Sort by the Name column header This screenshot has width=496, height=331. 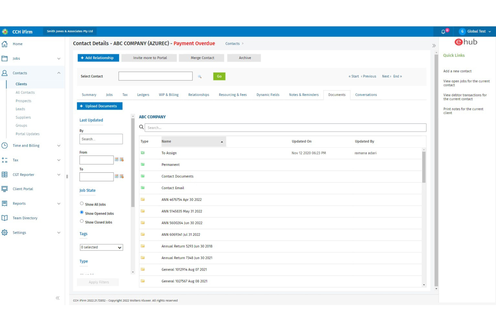[193, 142]
